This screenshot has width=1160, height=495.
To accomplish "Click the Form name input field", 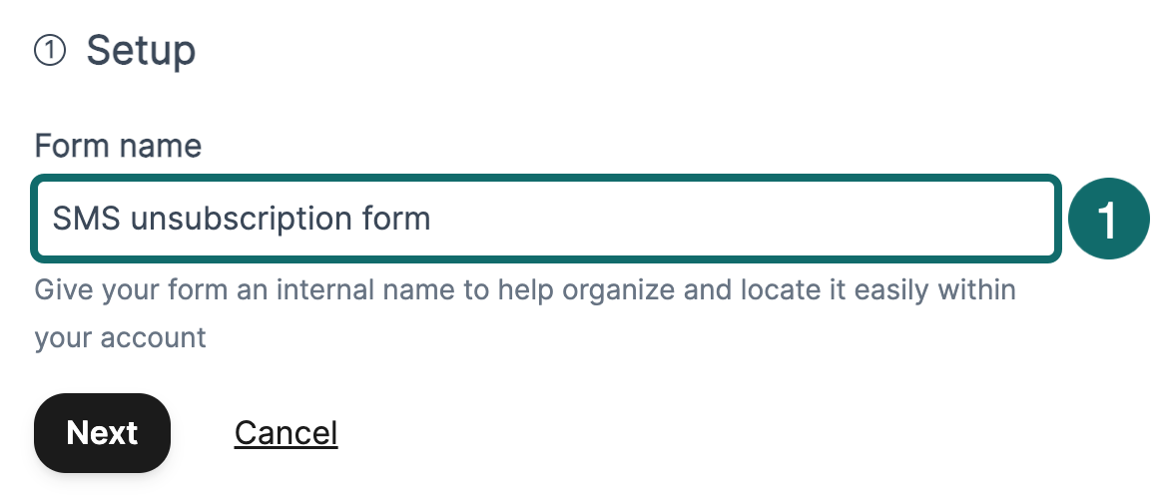I will [544, 218].
